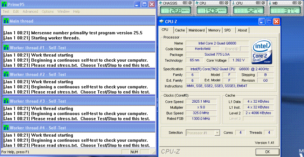Open settings icon on MB temperature gadget
The width and height of the screenshot is (304, 157).
pos(295,3)
